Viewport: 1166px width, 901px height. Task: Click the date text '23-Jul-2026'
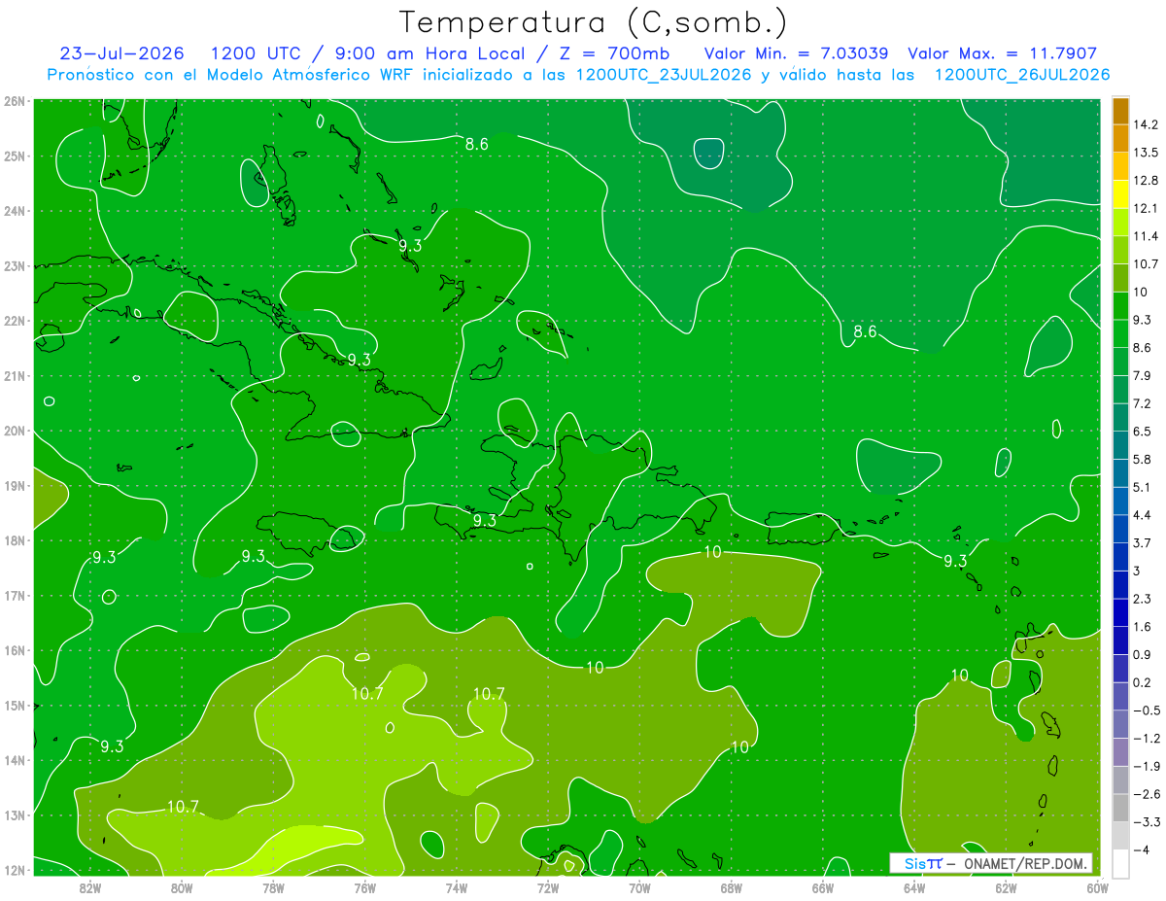[121, 53]
